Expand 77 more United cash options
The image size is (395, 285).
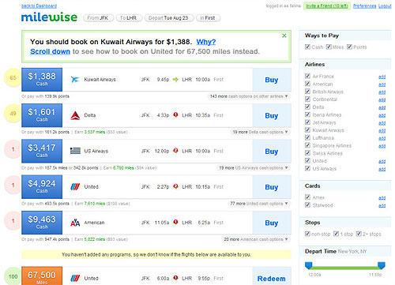coord(259,204)
